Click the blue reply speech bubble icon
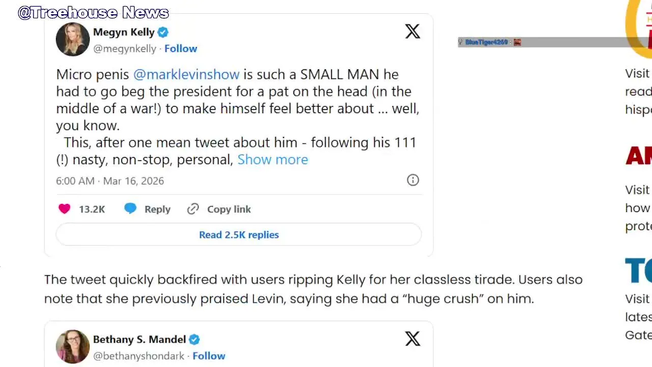The image size is (652, 367). (x=130, y=208)
